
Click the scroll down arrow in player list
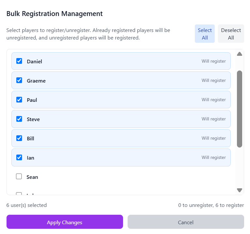[239, 190]
